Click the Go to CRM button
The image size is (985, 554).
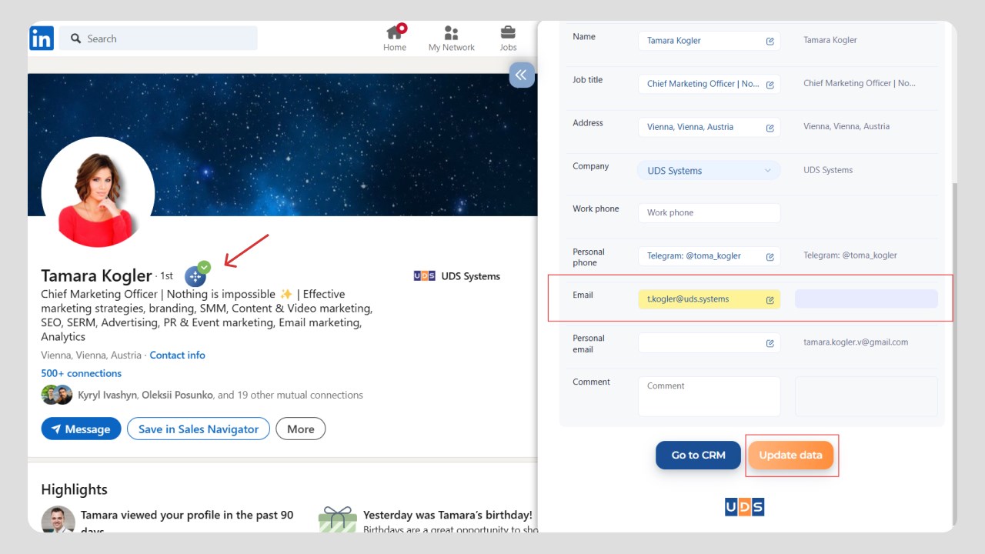[698, 455]
